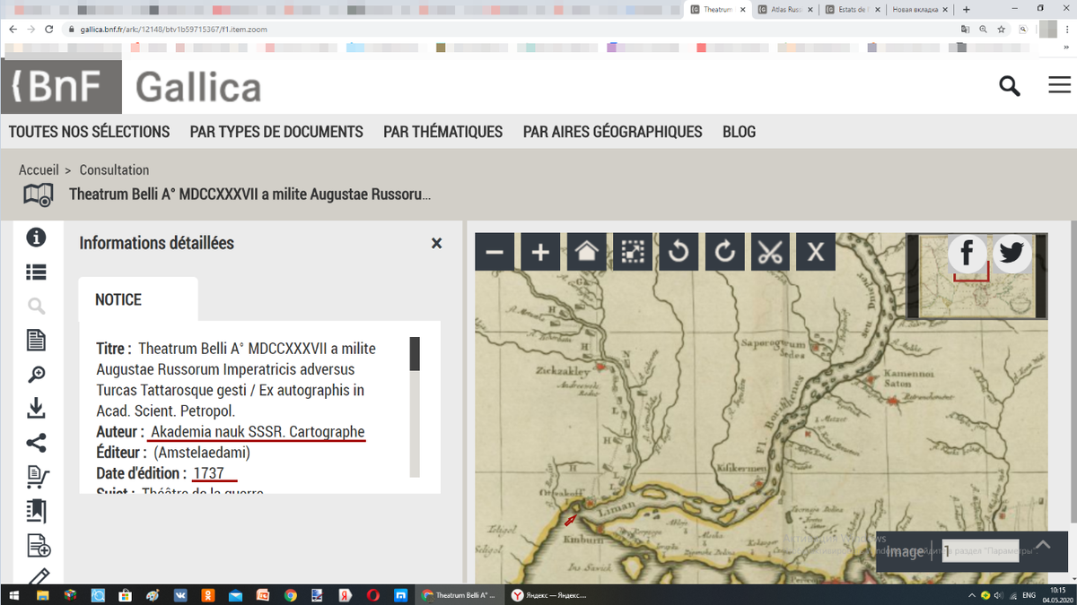Open Par thématiques menu
Screen dimensions: 1077x605
442,132
